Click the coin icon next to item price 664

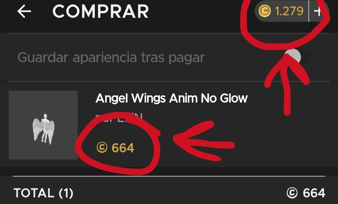tap(102, 148)
